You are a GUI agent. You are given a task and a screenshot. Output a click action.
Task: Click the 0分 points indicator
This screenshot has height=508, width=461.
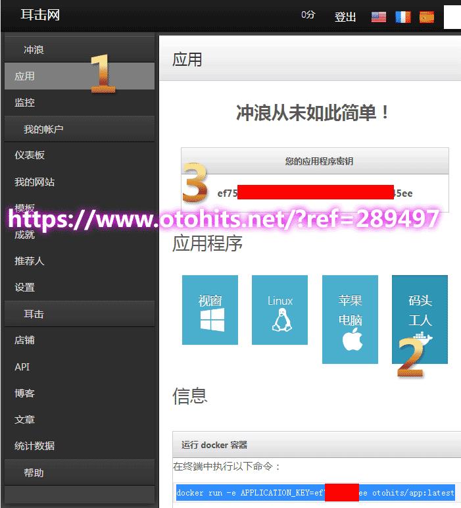[x=308, y=14]
